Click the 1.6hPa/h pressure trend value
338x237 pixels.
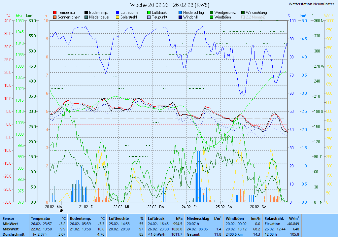(157, 234)
